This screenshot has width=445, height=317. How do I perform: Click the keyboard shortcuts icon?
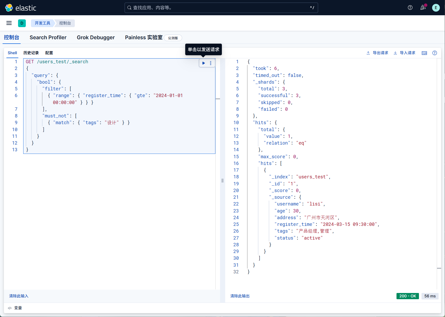point(424,53)
